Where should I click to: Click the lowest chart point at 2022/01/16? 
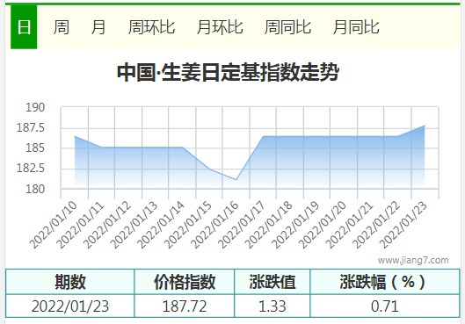236,179
